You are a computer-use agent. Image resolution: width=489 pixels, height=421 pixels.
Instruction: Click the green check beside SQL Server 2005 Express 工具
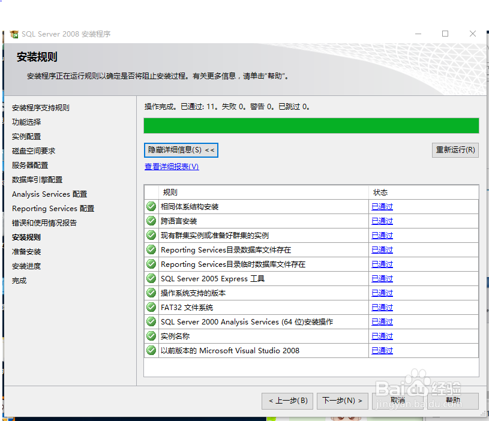pyautogui.click(x=151, y=278)
